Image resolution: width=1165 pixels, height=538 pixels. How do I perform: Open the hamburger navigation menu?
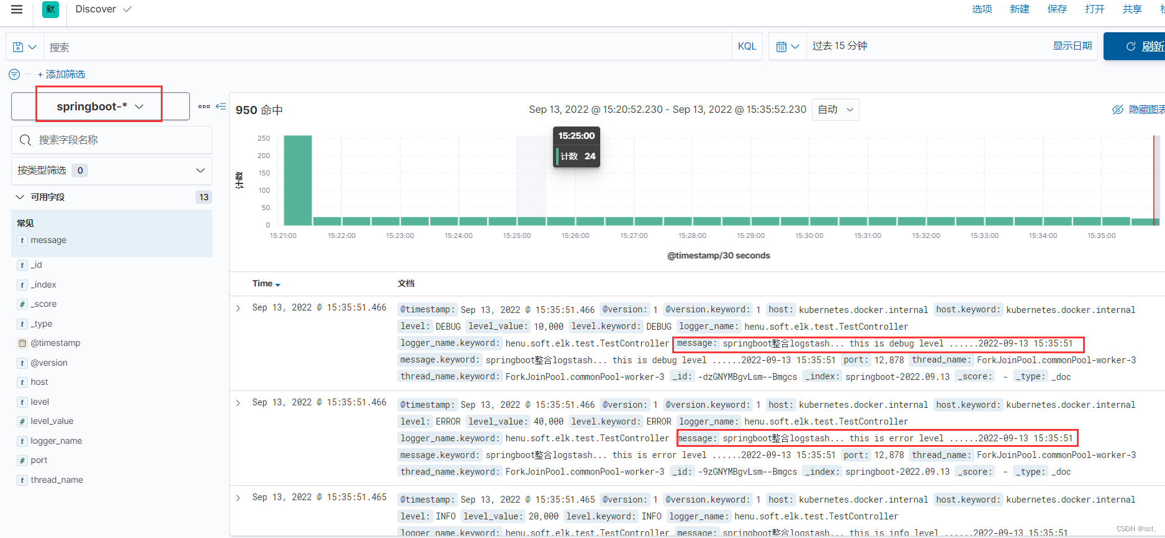17,9
